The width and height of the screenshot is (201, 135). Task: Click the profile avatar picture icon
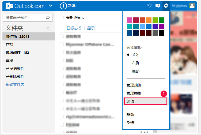[192, 6]
